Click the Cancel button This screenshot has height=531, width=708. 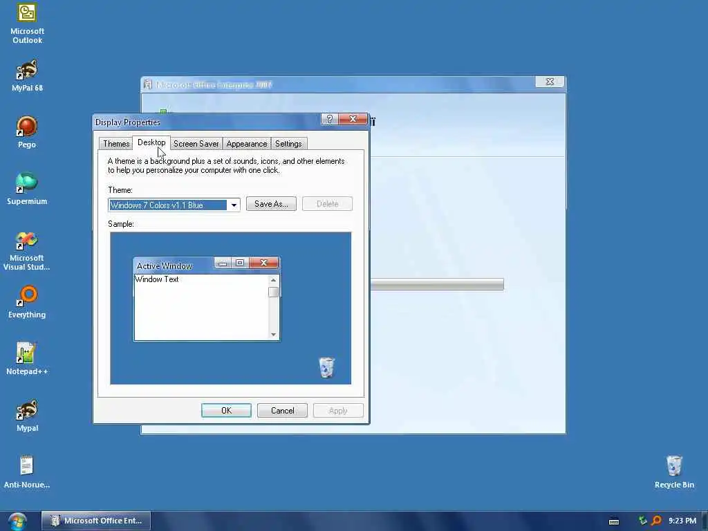[x=282, y=411]
